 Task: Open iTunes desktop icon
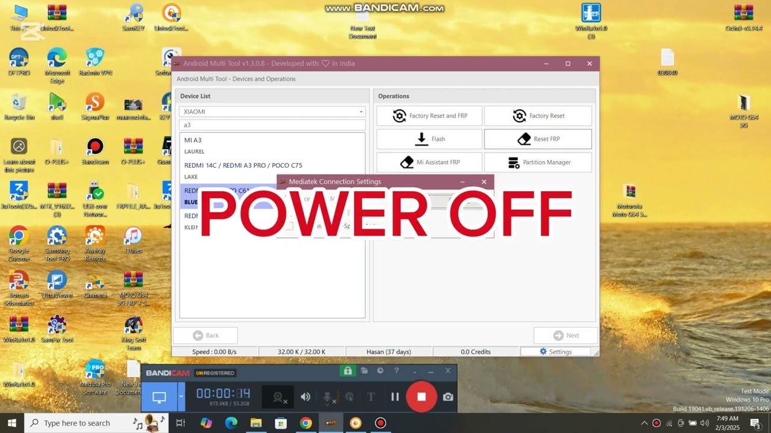(133, 240)
